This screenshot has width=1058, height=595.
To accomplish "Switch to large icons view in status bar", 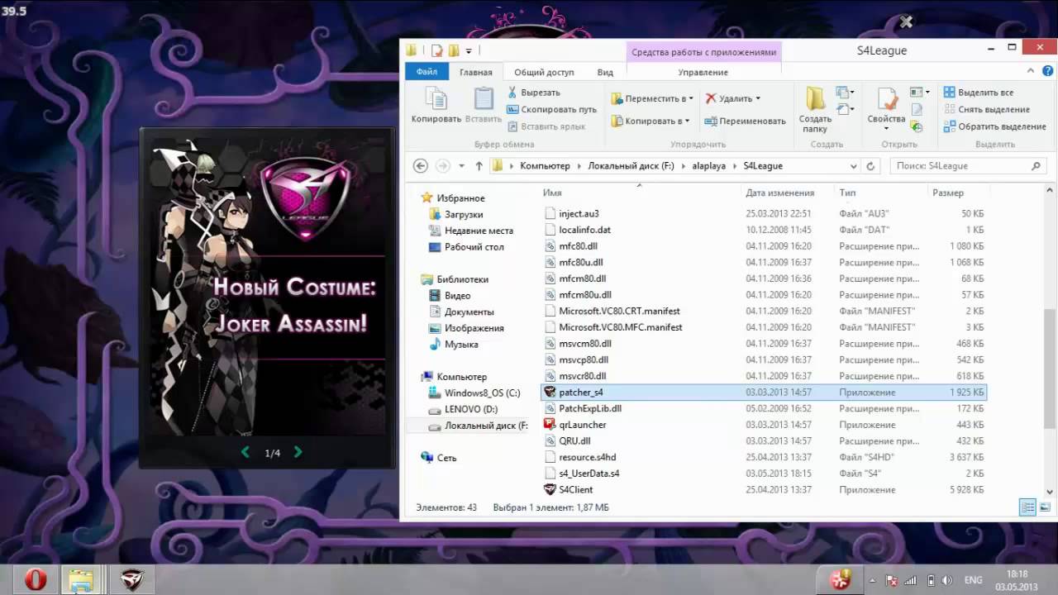I will click(1045, 507).
